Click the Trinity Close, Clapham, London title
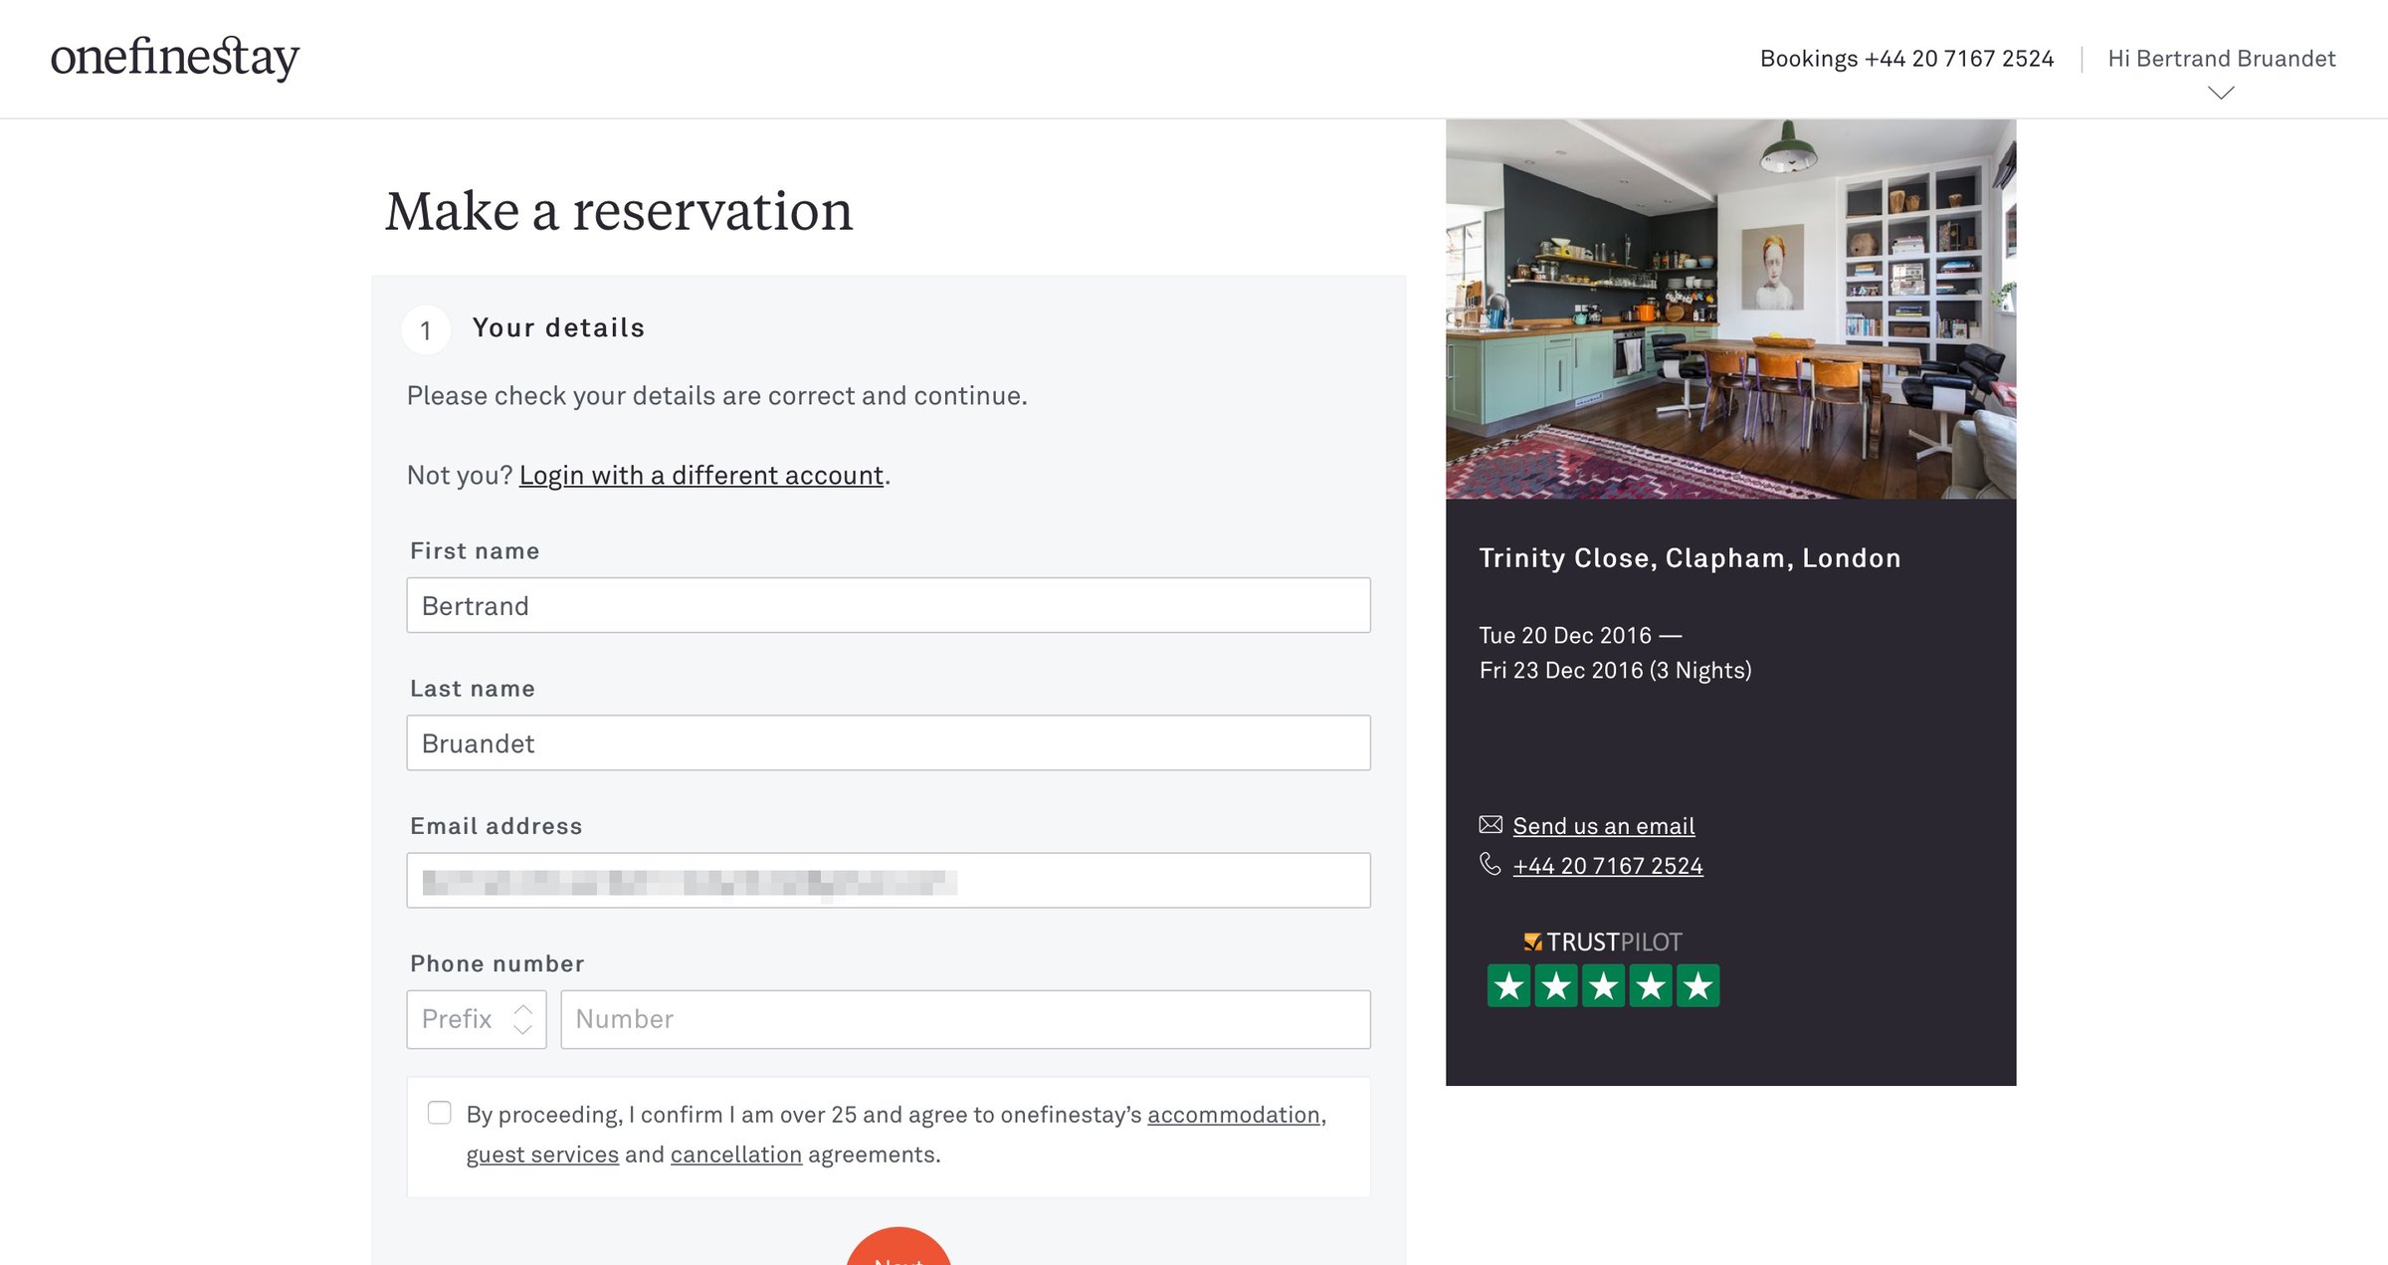 pyautogui.click(x=1690, y=558)
